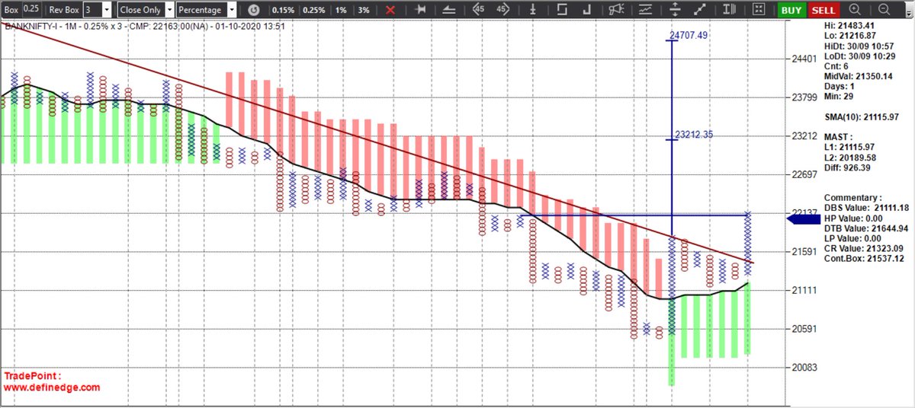This screenshot has height=408, width=915.
Task: Click the 23212.35 target price label
Action: click(694, 135)
